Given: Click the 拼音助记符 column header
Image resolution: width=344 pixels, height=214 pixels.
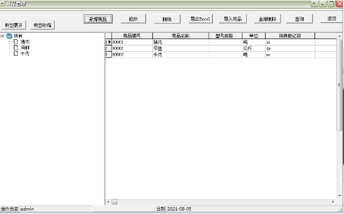Looking at the screenshot, I should pos(290,36).
